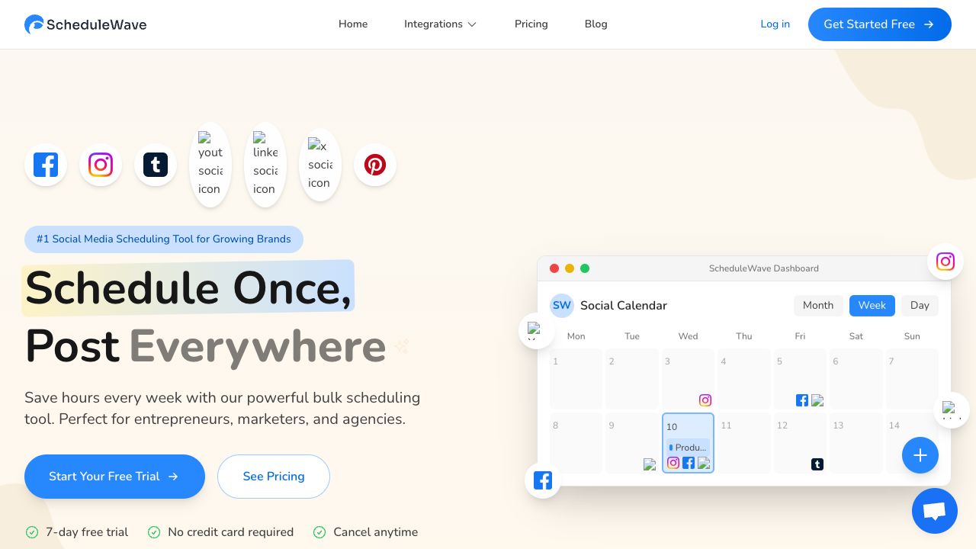Click the Instagram icon in the social row
This screenshot has height=549, width=976.
101,165
